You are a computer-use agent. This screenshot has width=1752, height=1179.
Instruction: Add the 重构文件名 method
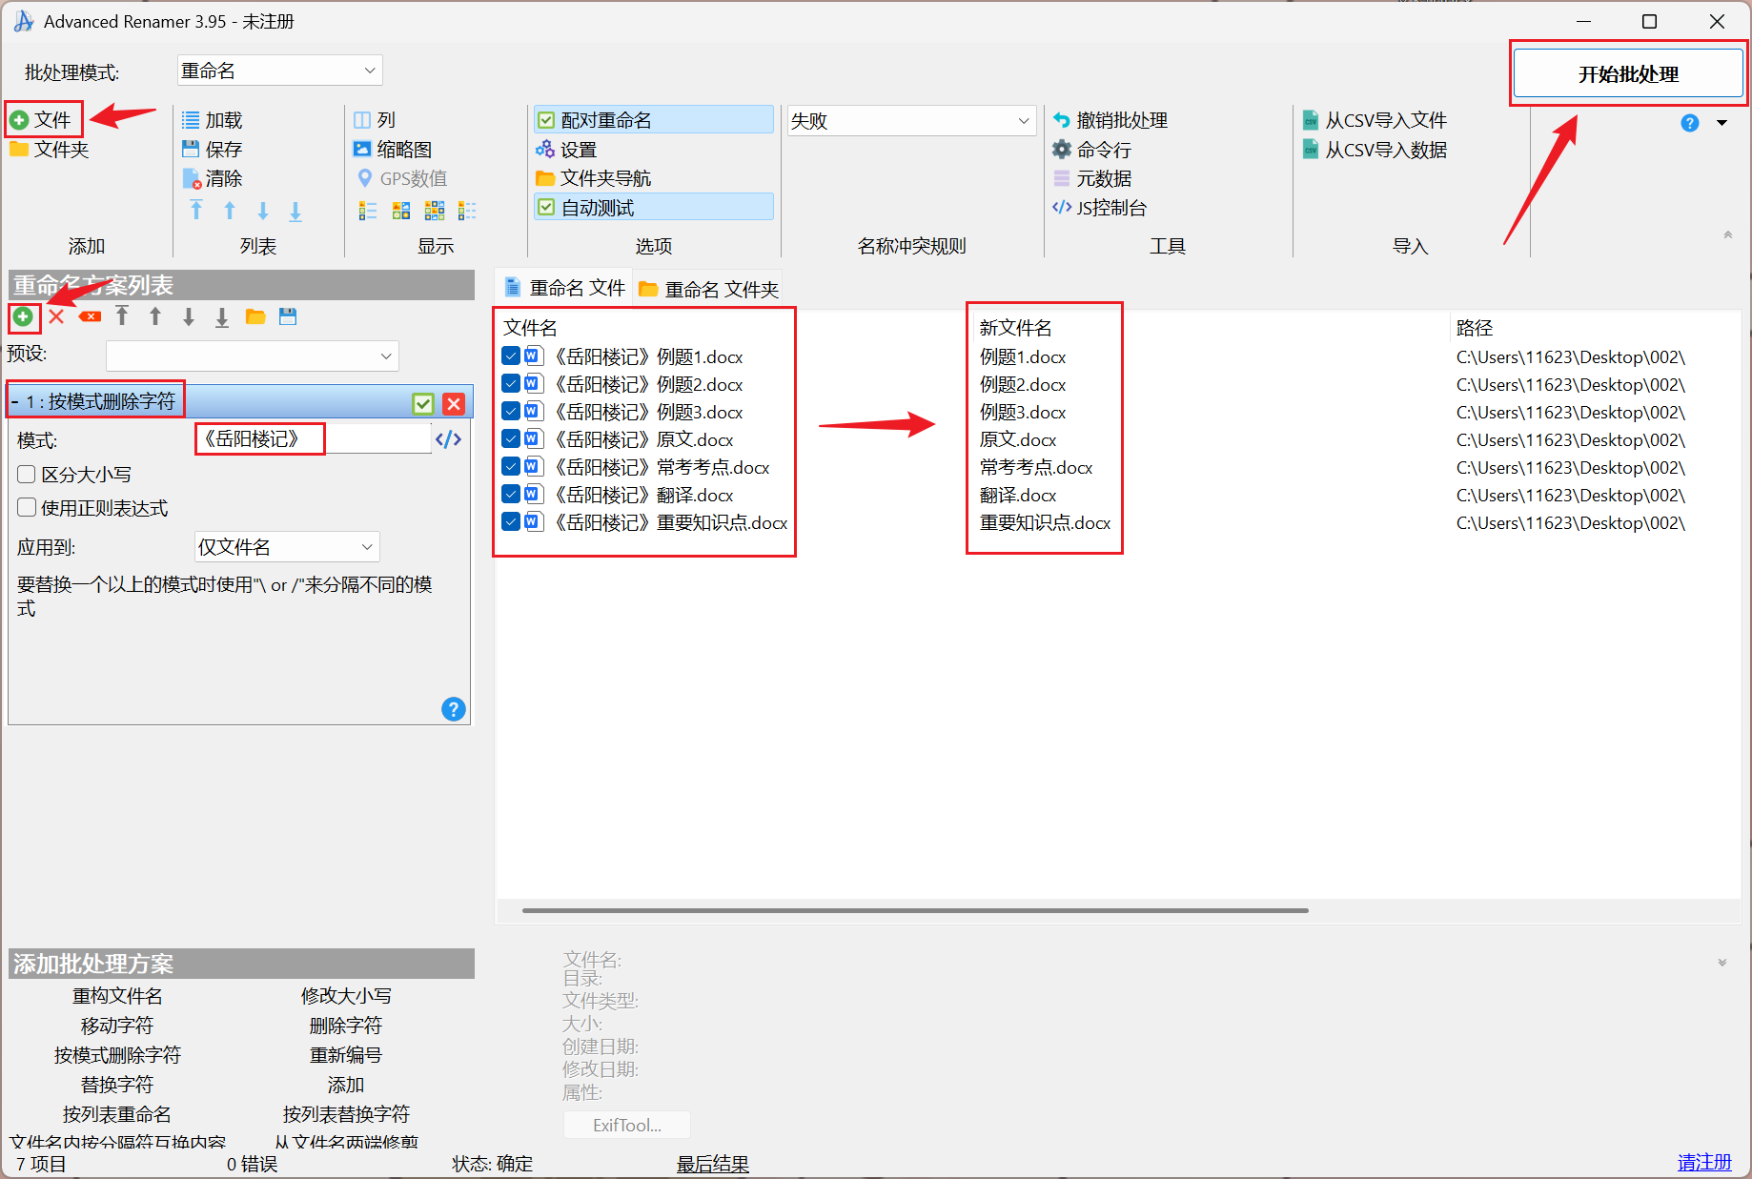pyautogui.click(x=117, y=996)
